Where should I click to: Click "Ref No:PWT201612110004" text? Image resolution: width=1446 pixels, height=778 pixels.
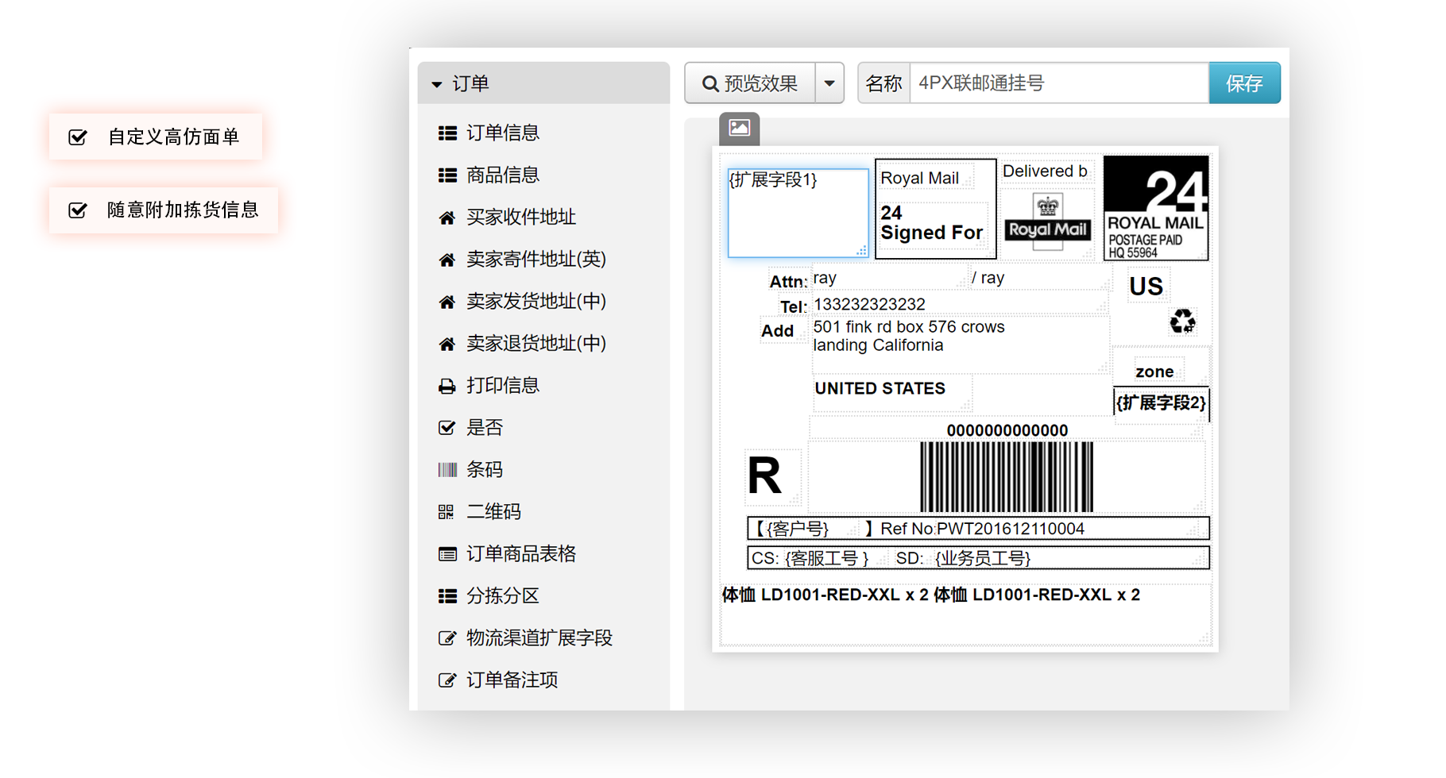[x=982, y=530]
